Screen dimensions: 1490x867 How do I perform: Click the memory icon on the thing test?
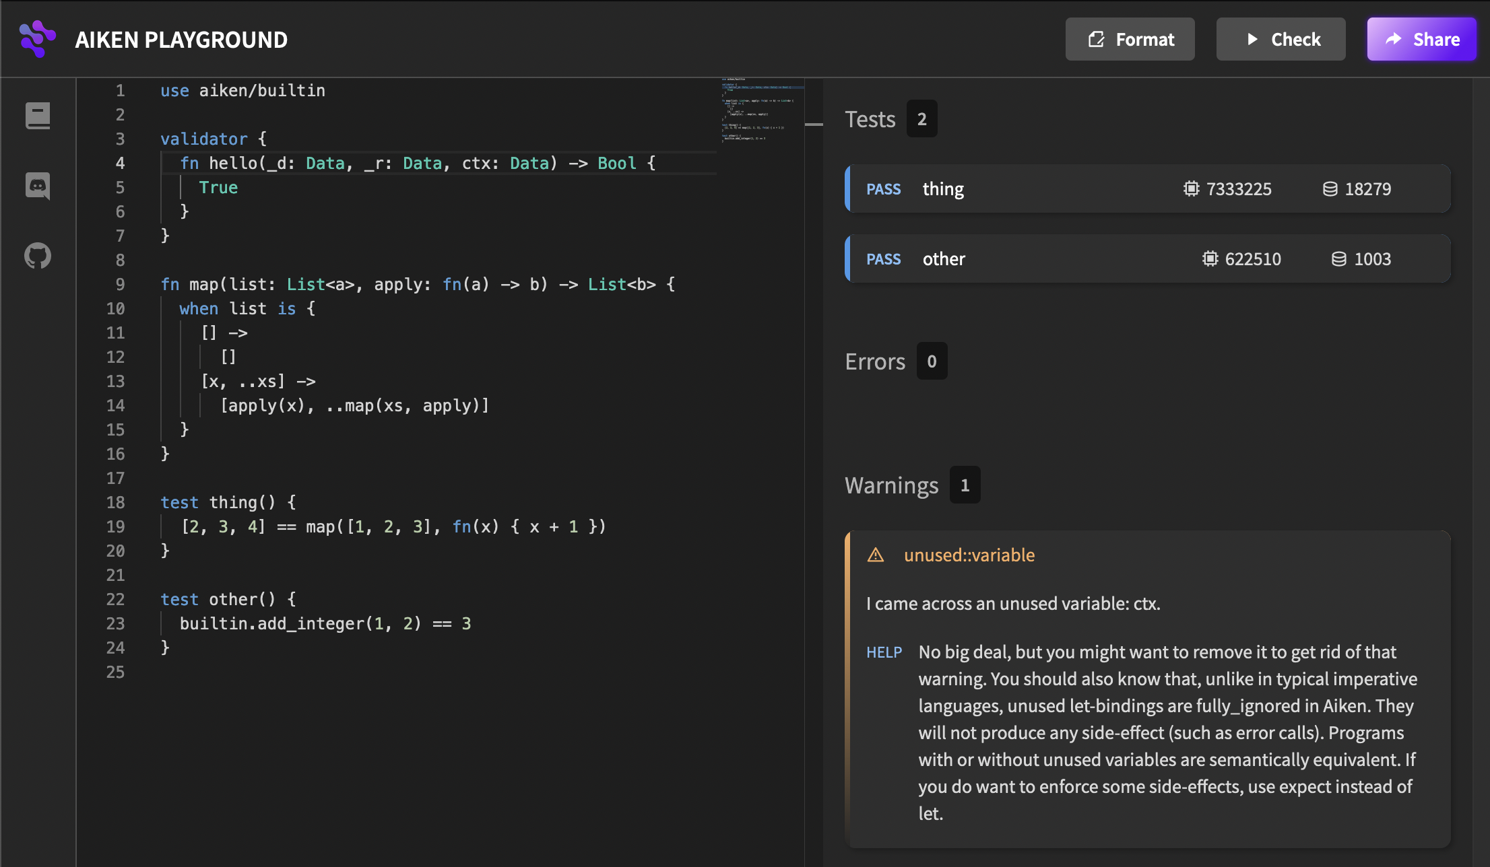coord(1330,189)
